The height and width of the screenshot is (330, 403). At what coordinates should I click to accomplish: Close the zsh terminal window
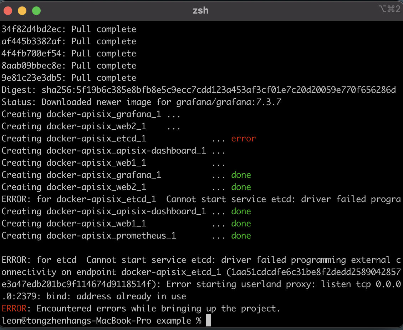pyautogui.click(x=8, y=11)
